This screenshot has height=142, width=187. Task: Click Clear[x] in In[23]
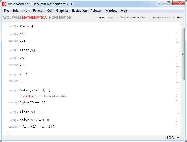pyautogui.click(x=27, y=112)
